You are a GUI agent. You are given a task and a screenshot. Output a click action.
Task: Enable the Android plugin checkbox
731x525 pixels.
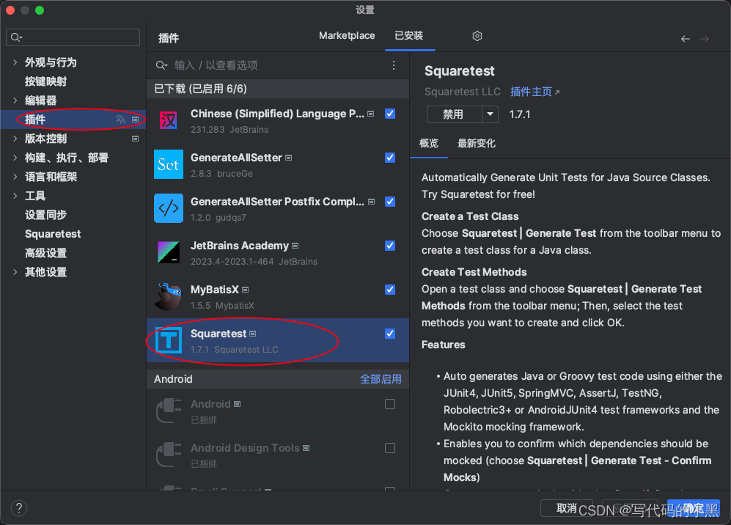(390, 404)
